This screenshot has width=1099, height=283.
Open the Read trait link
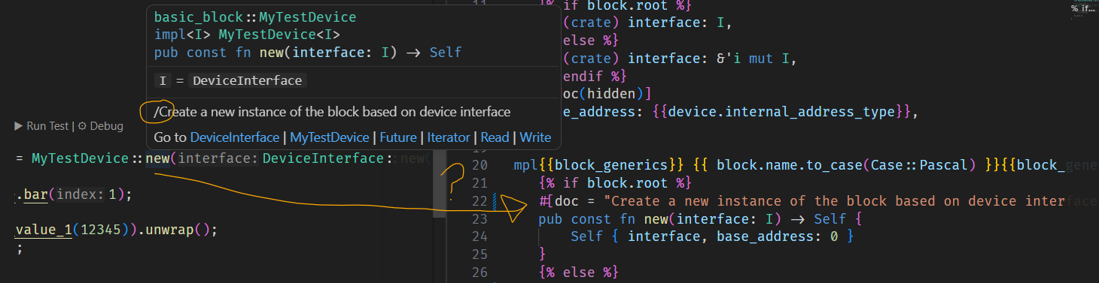(x=495, y=137)
